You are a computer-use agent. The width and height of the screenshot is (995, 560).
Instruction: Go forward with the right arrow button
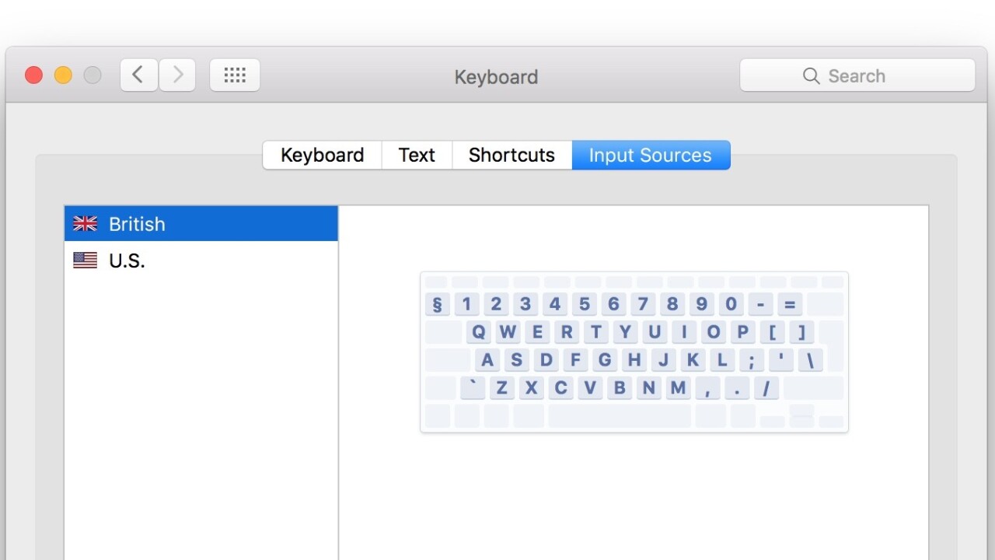177,75
